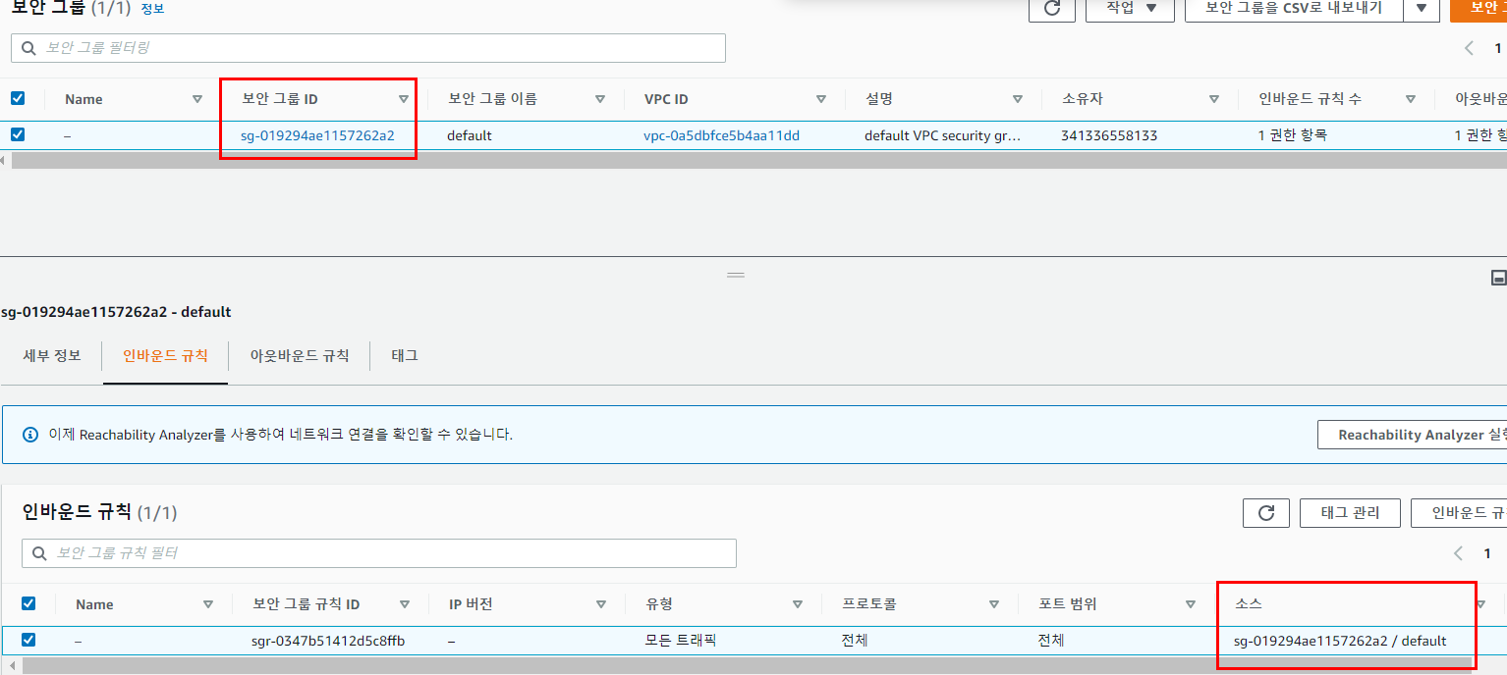Click the 'default VPC security gr…' description cell

pos(943,135)
